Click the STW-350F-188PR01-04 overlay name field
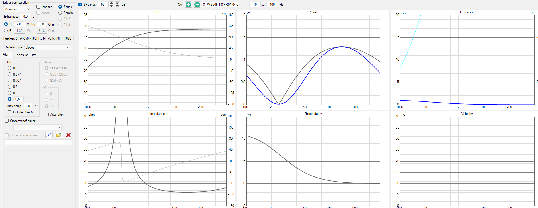 (x=220, y=5)
